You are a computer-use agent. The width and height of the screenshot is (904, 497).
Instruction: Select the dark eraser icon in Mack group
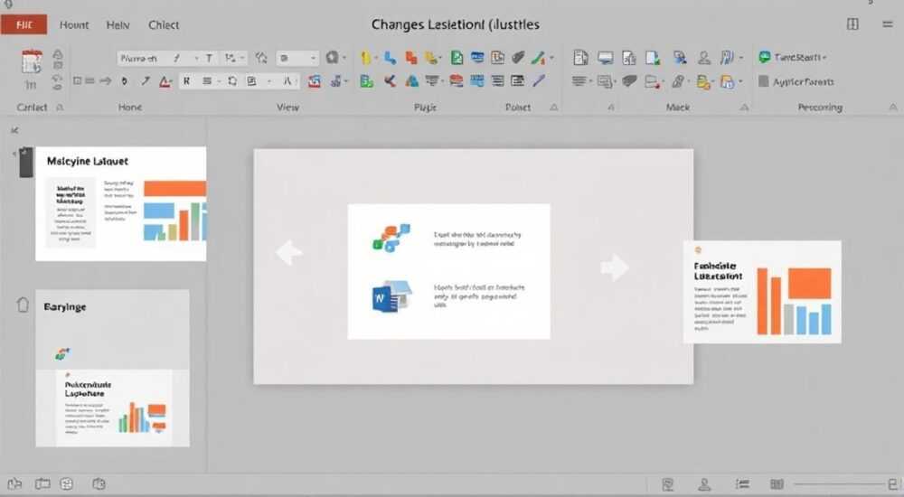(629, 81)
